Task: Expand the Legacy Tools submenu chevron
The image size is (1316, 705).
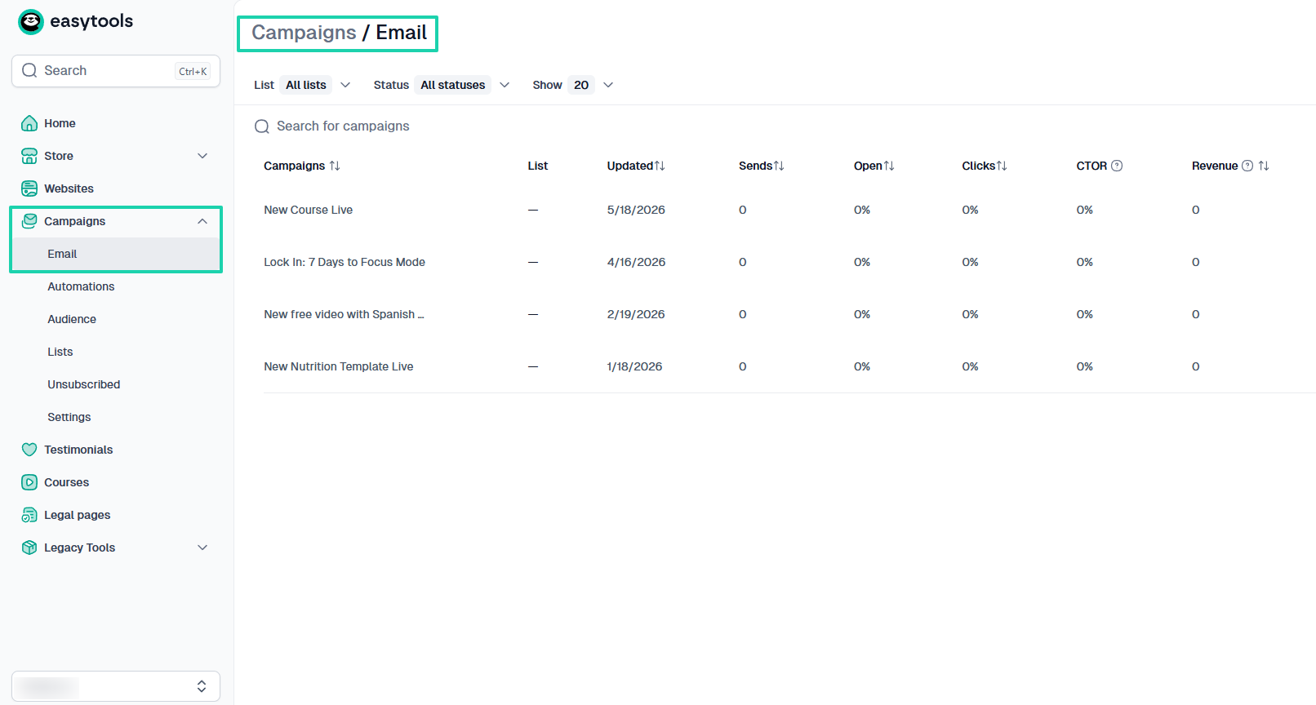Action: [x=202, y=548]
